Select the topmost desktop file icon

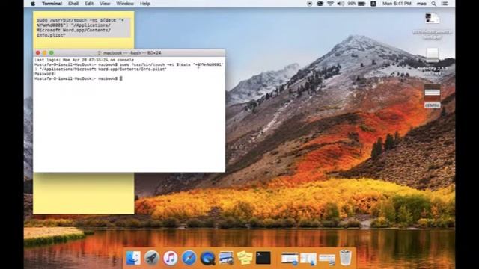point(433,19)
